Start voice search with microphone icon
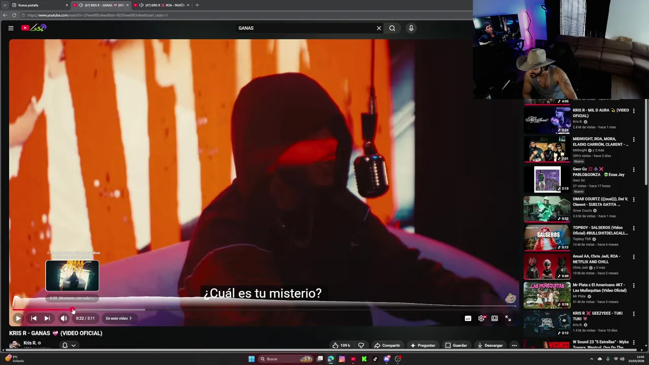This screenshot has height=365, width=649. tap(411, 28)
